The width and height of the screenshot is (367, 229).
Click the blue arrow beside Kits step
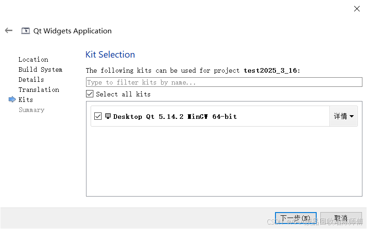tap(12, 99)
